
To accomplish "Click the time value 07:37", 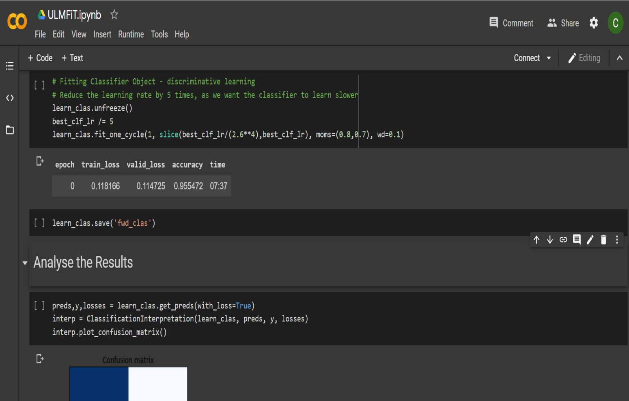I will coord(218,186).
